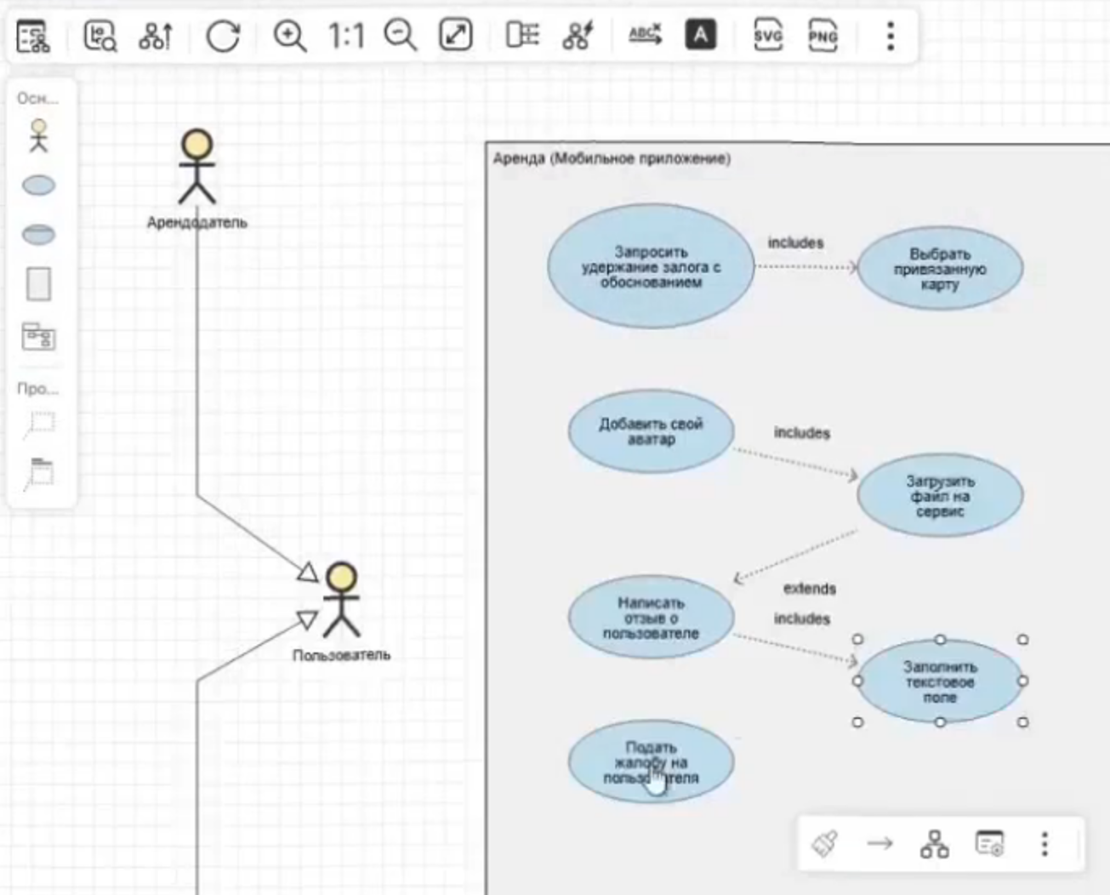The height and width of the screenshot is (895, 1110).
Task: Click the fit-to-screen expand arrows icon
Action: point(456,36)
